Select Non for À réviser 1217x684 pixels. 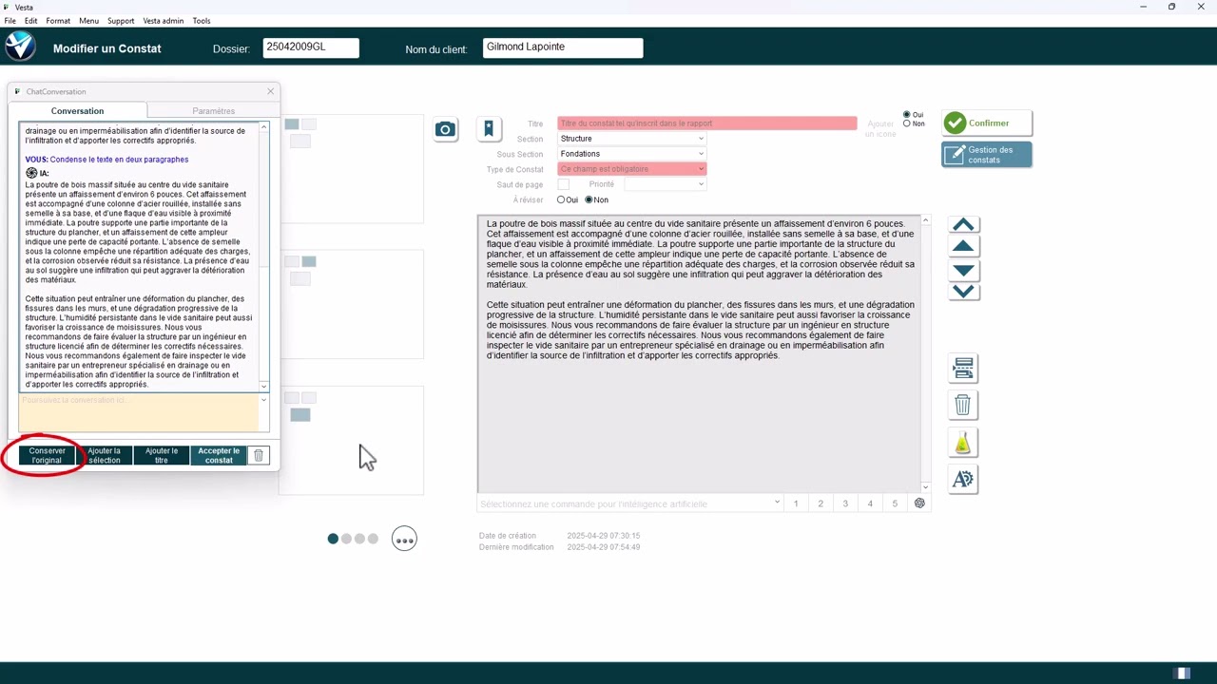(x=589, y=199)
